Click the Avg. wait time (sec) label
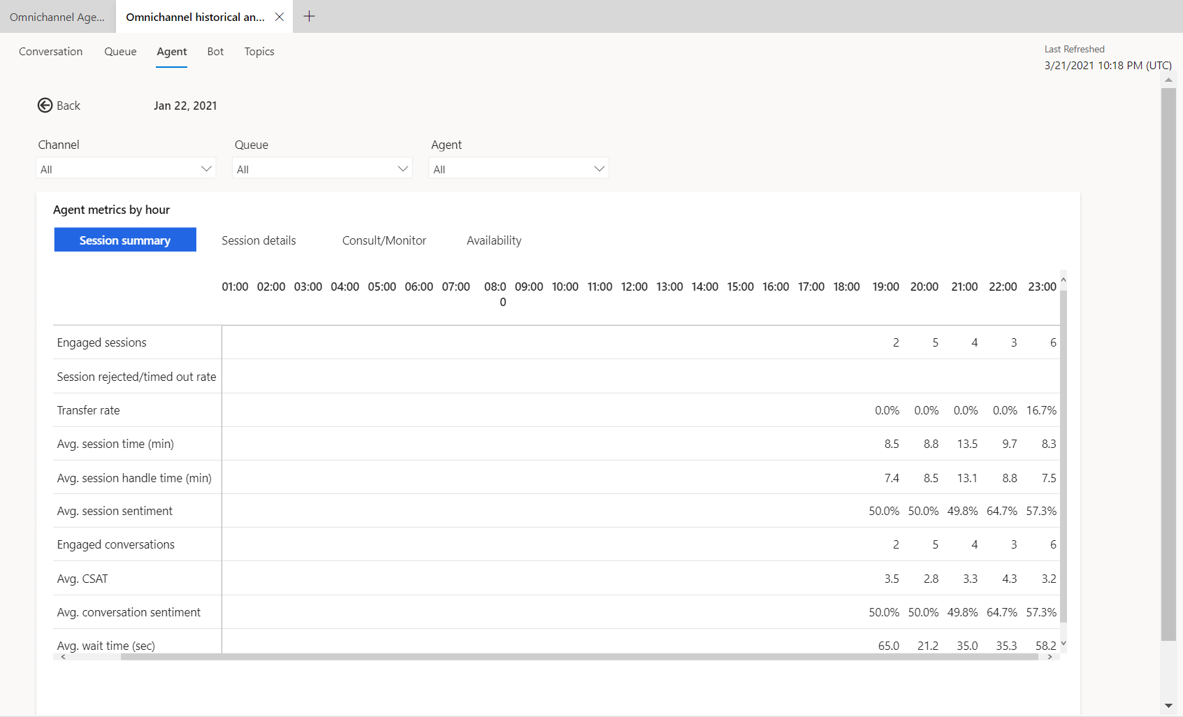Image resolution: width=1183 pixels, height=717 pixels. pyautogui.click(x=106, y=646)
